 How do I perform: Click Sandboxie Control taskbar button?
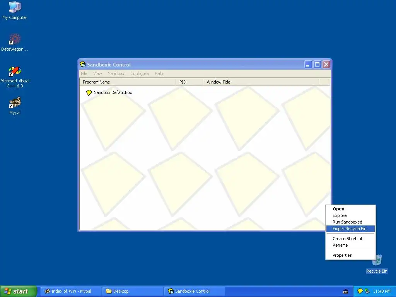195,291
